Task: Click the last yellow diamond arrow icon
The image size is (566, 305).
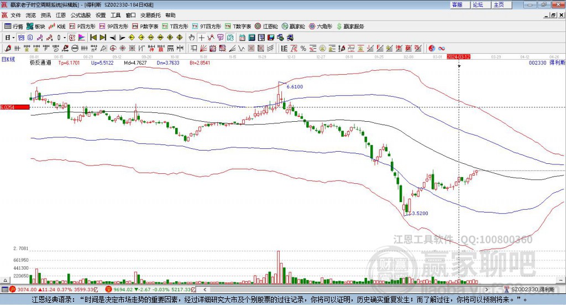Action: [180, 38]
